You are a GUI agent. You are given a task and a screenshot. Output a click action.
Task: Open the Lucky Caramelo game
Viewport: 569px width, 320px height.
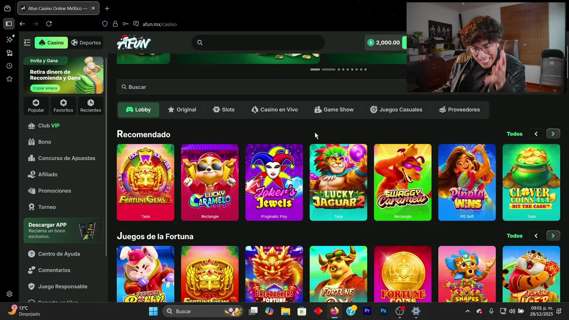(210, 182)
